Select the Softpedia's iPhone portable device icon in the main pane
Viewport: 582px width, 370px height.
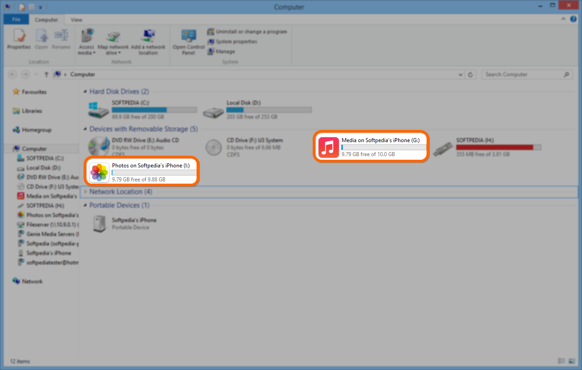(x=99, y=224)
